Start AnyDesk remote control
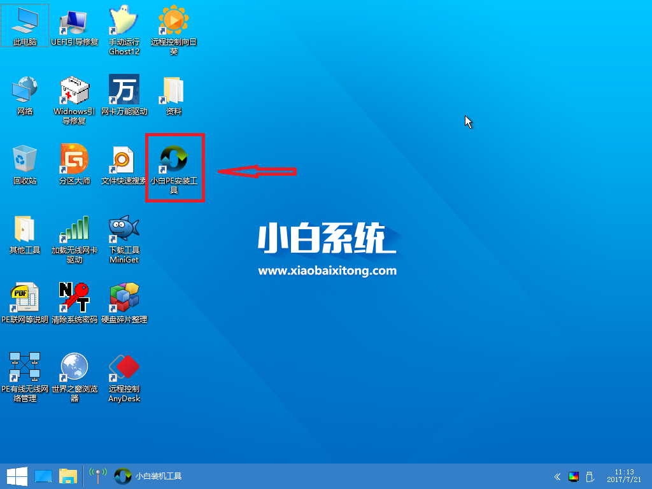The width and height of the screenshot is (652, 489). (x=125, y=368)
